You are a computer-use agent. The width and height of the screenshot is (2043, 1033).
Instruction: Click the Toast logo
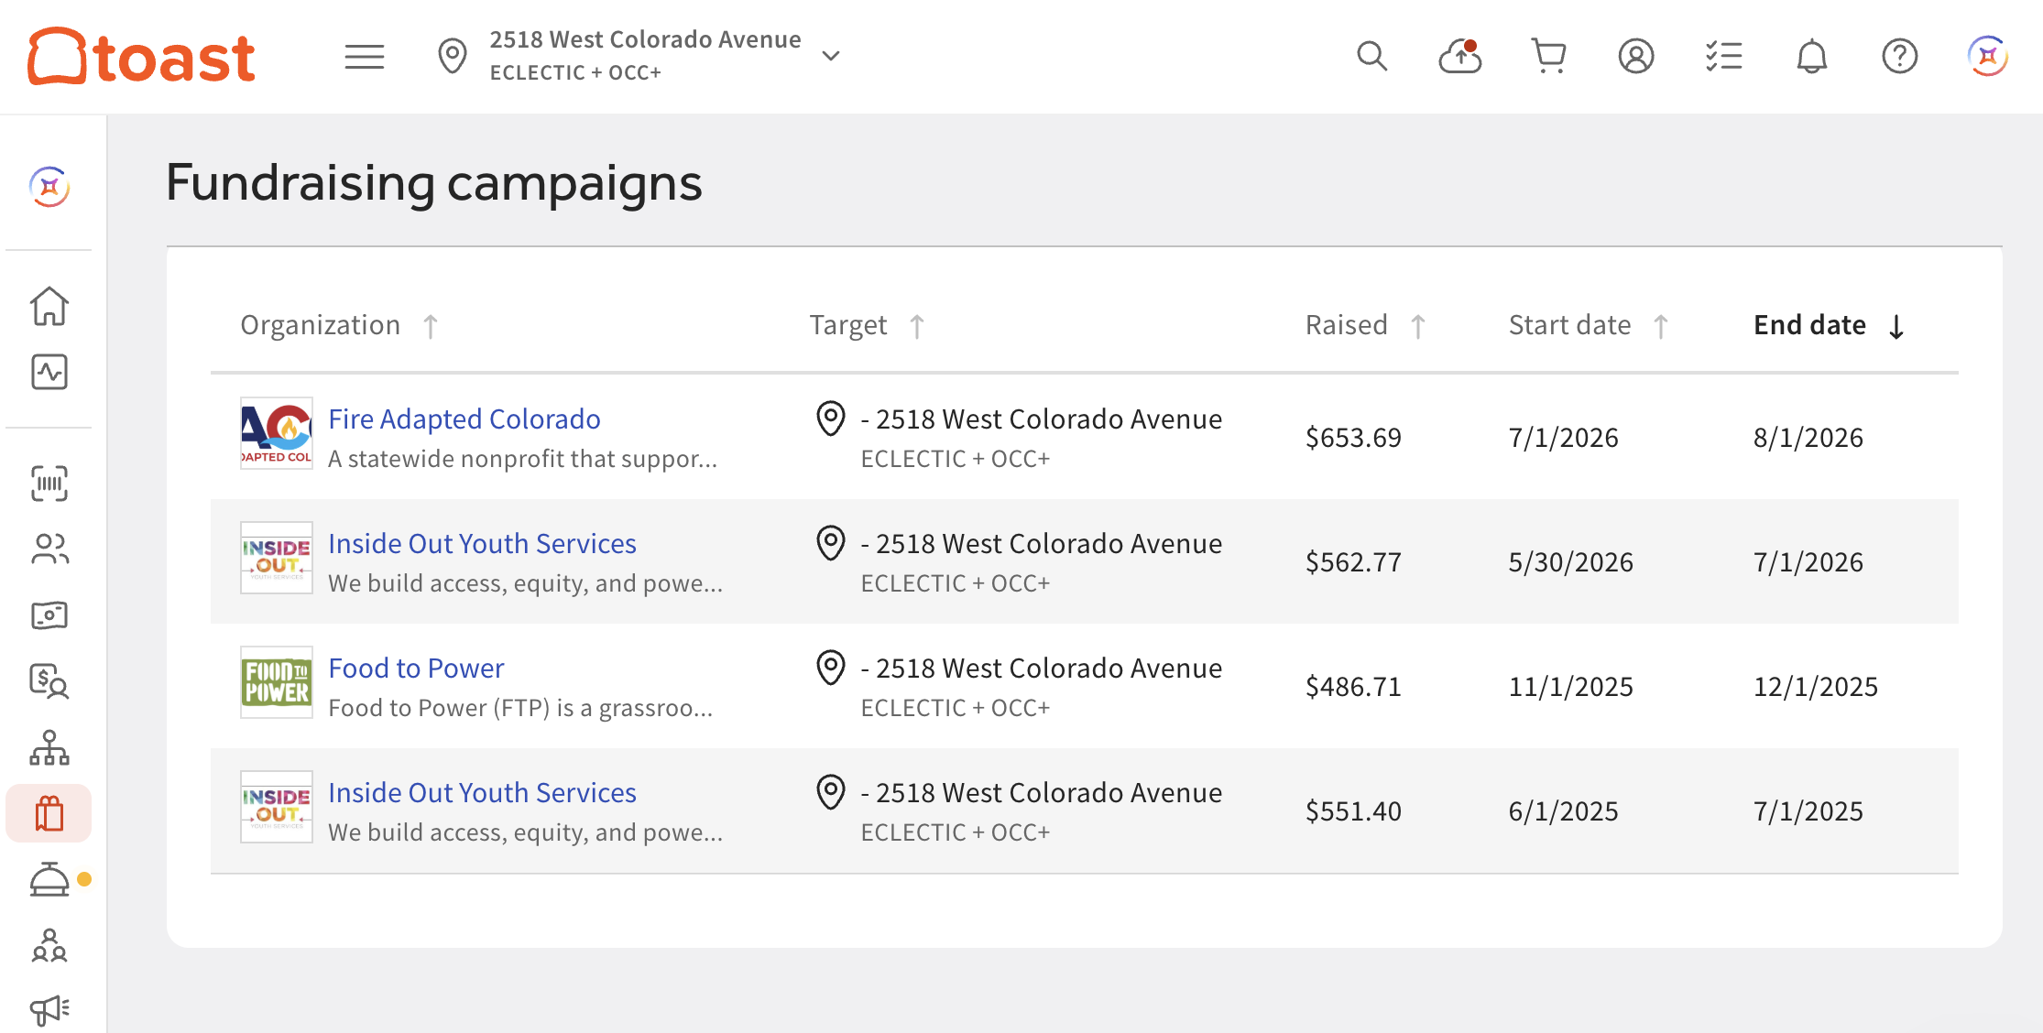point(141,57)
